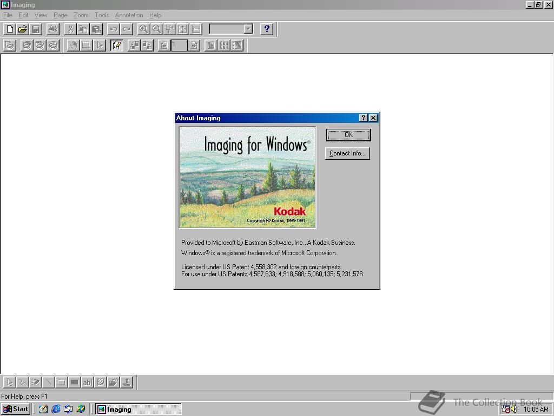Open the View menu
The image size is (554, 416).
click(41, 15)
